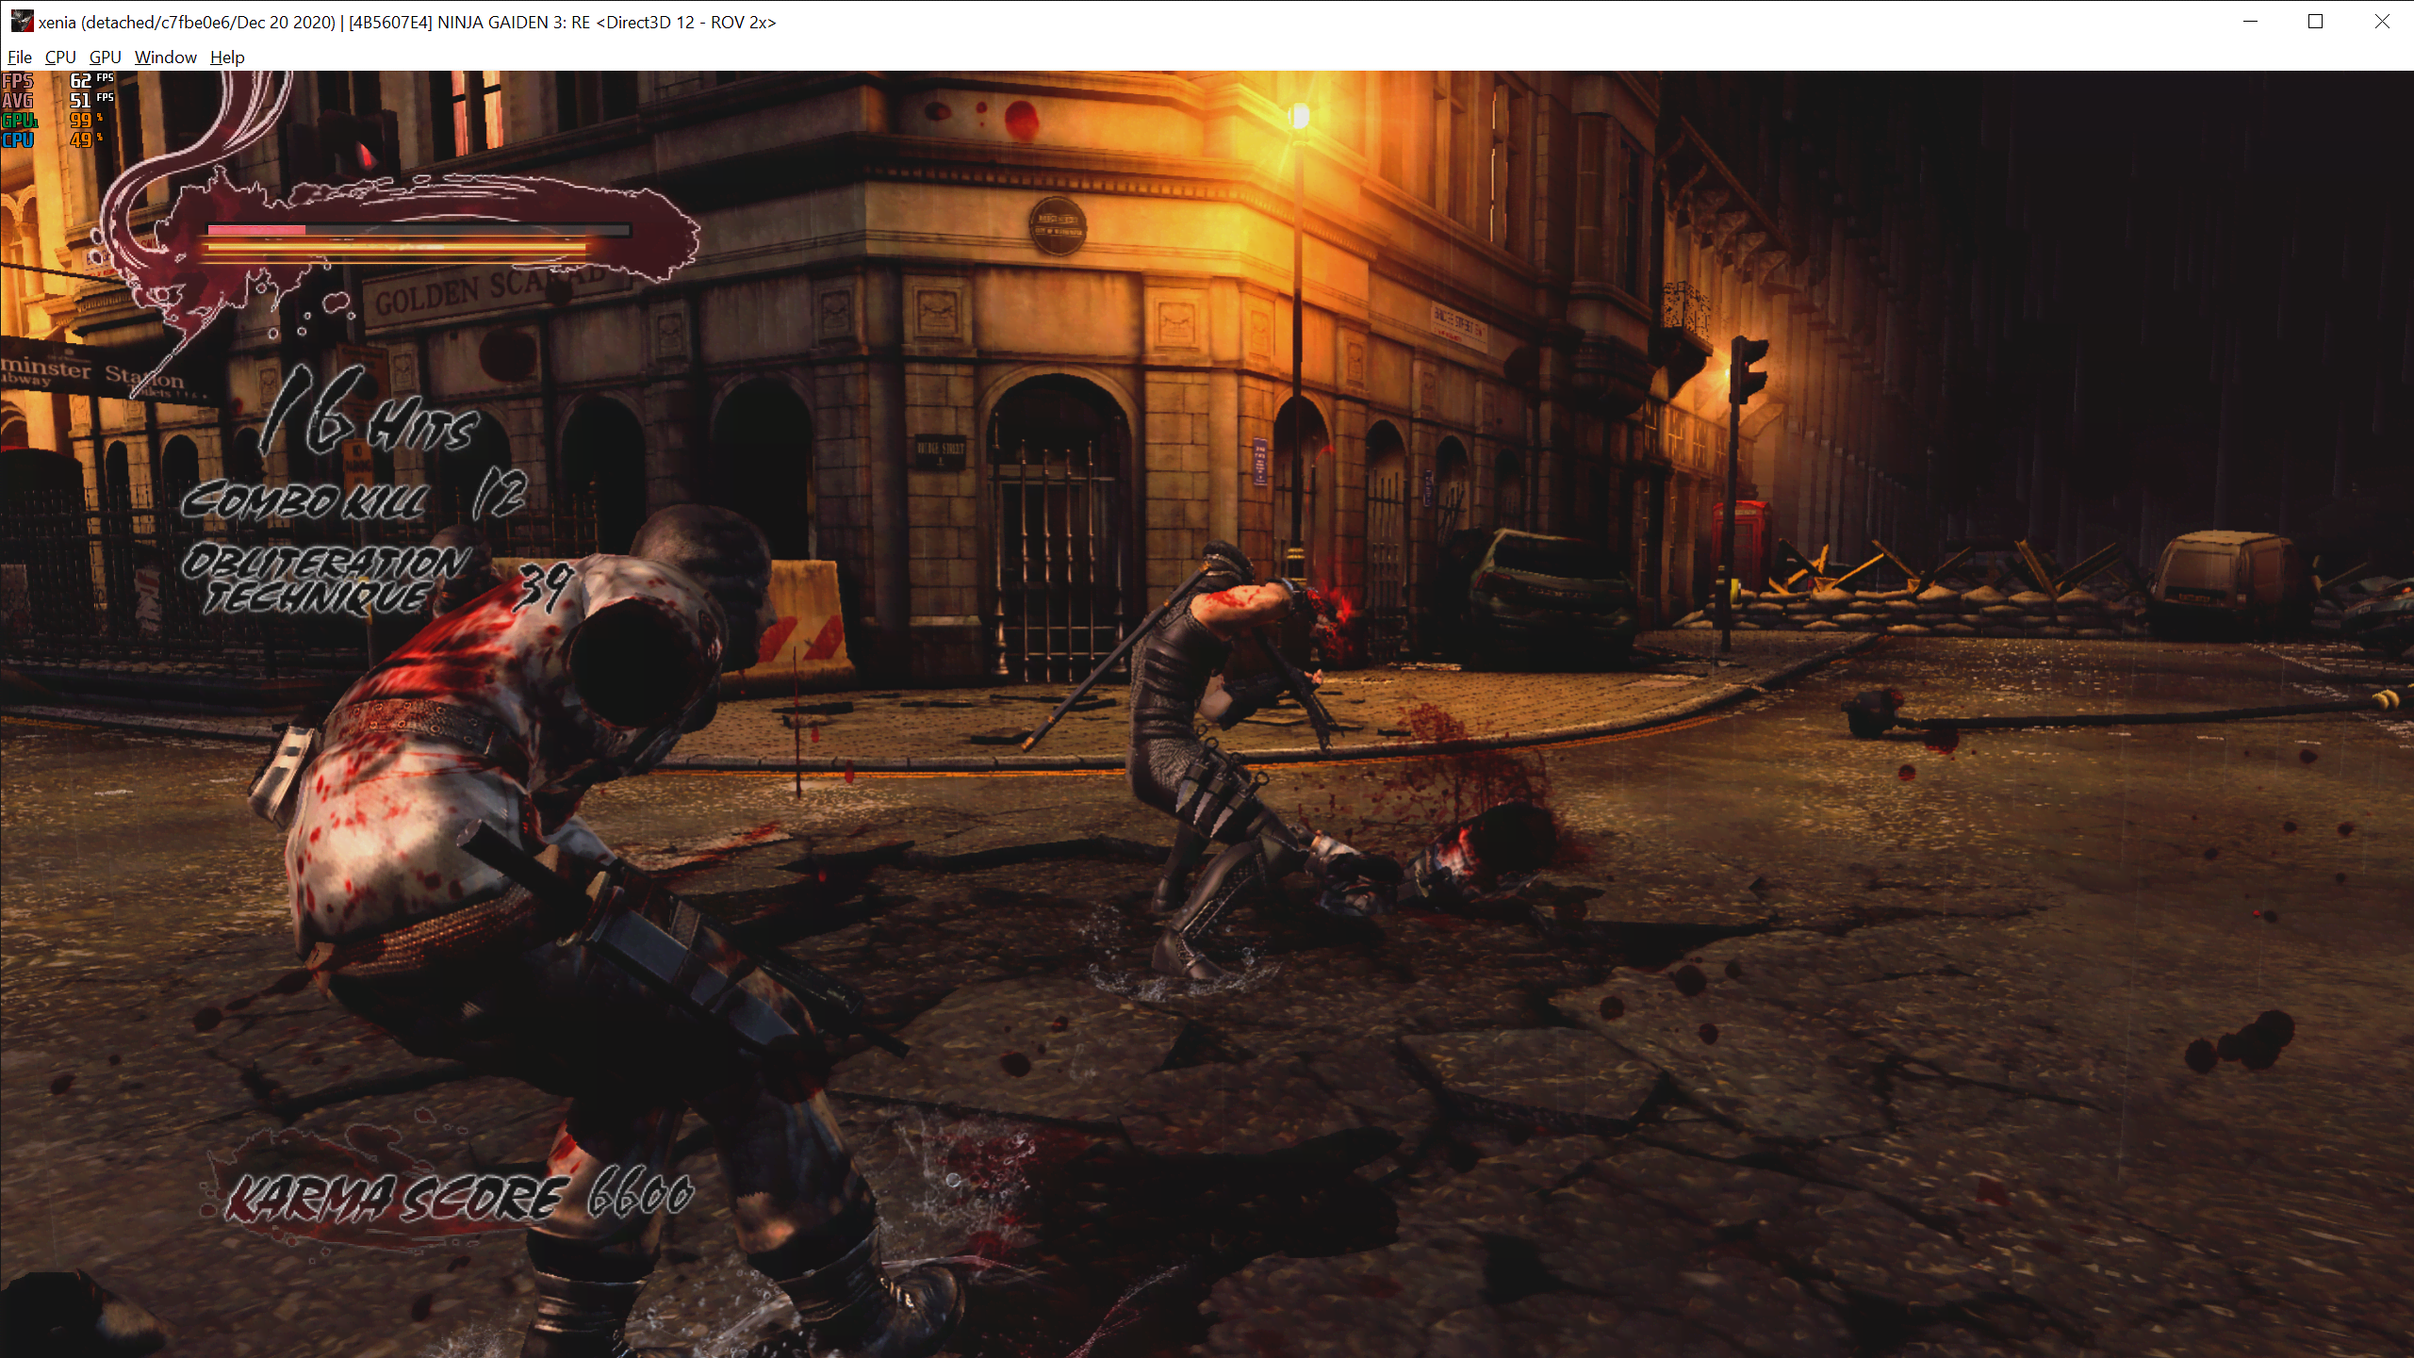Maximize the xenia window
Viewport: 2414px width, 1358px height.
2315,22
